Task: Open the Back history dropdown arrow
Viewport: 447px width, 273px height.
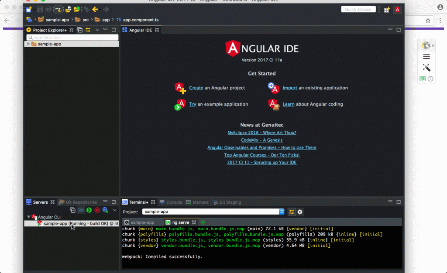Action: click(100, 10)
